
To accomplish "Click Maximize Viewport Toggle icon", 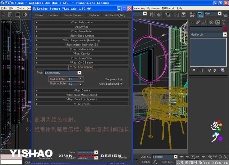I will pos(226,157).
